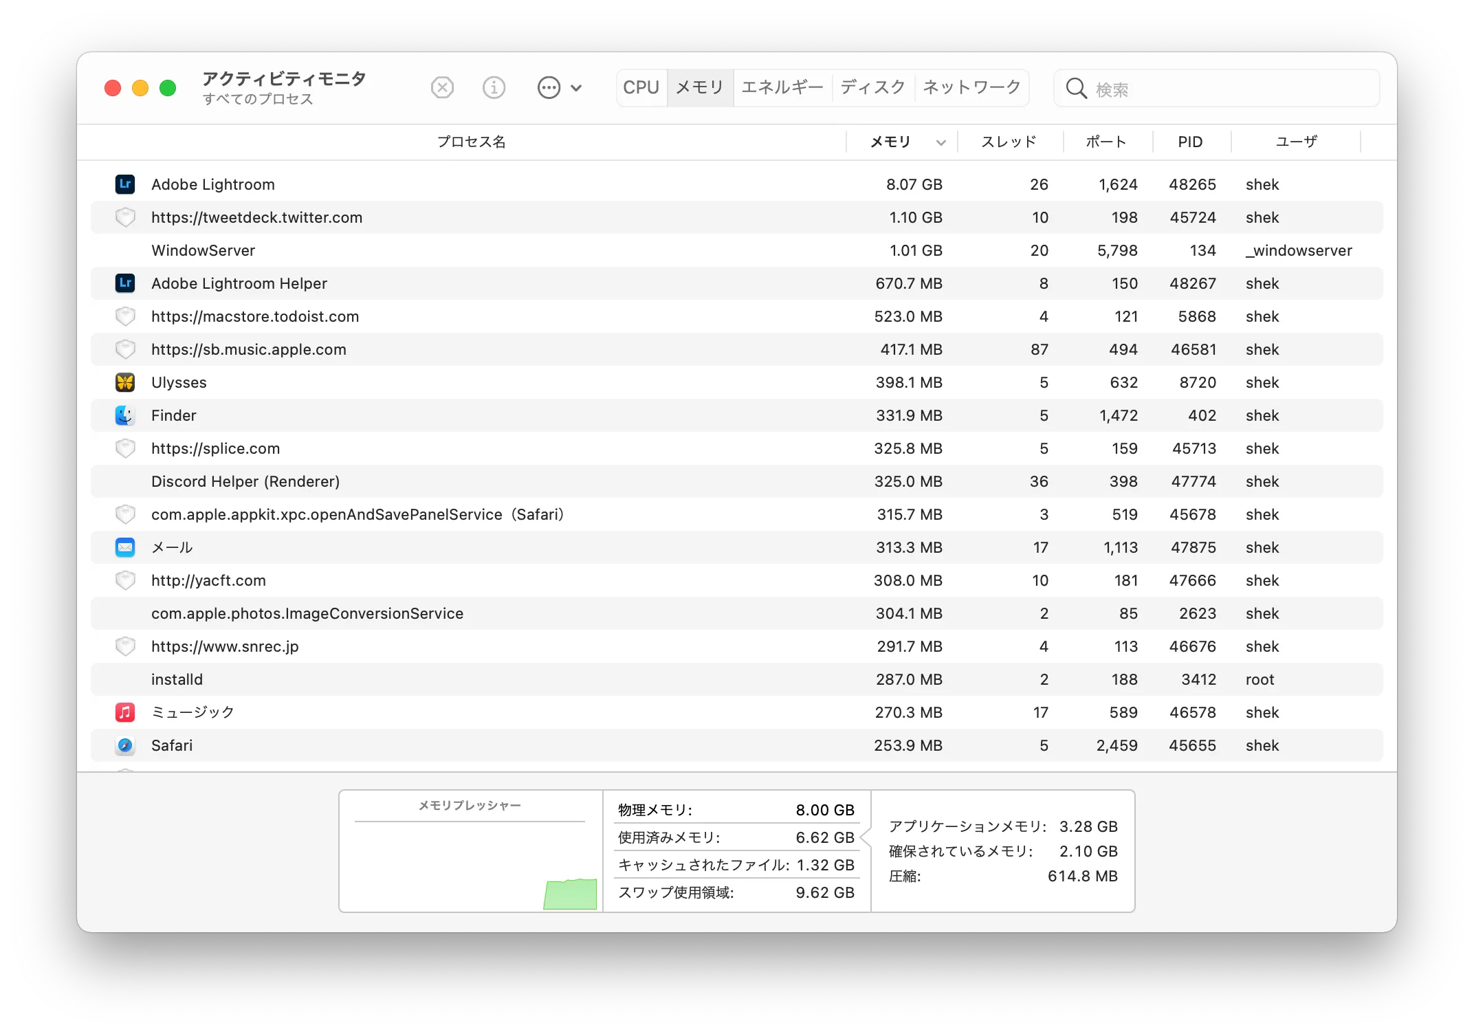Click the Finder icon in the process list
The width and height of the screenshot is (1474, 1034).
tap(125, 415)
